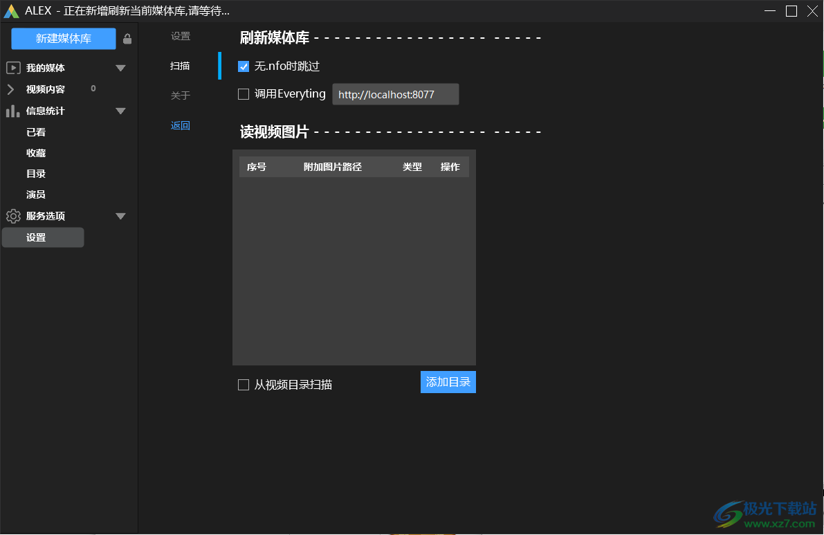Open the 关于 tab

(x=180, y=96)
